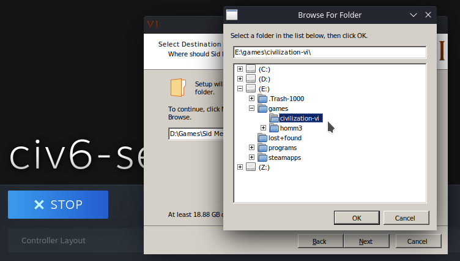This screenshot has height=261, width=460.
Task: Click the lost+found folder icon
Action: pyautogui.click(x=262, y=138)
